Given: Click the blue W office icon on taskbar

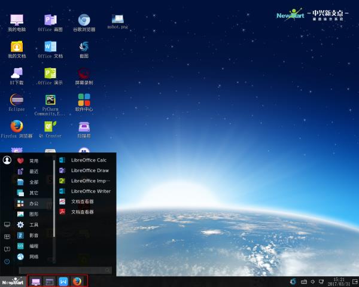Looking at the screenshot, I should (63, 281).
